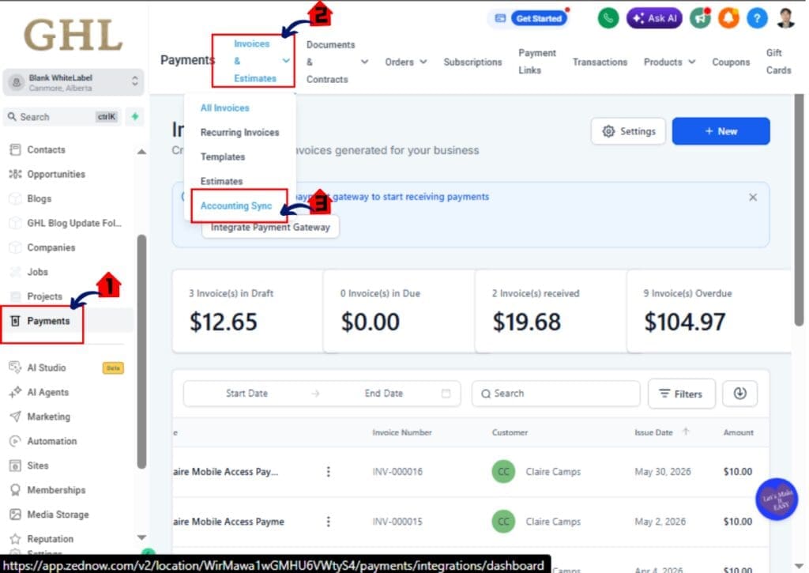This screenshot has width=809, height=573.
Task: Open Memberships in sidebar
Action: (56, 490)
